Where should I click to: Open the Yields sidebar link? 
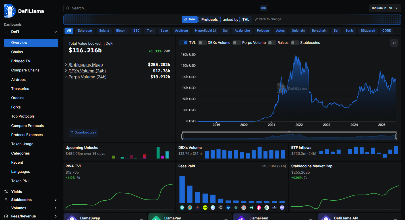16,192
